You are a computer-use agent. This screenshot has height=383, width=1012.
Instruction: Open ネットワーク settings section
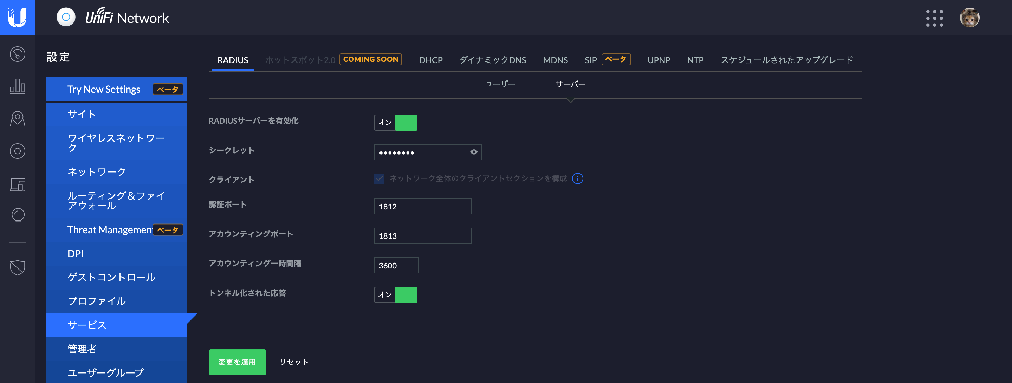click(117, 172)
